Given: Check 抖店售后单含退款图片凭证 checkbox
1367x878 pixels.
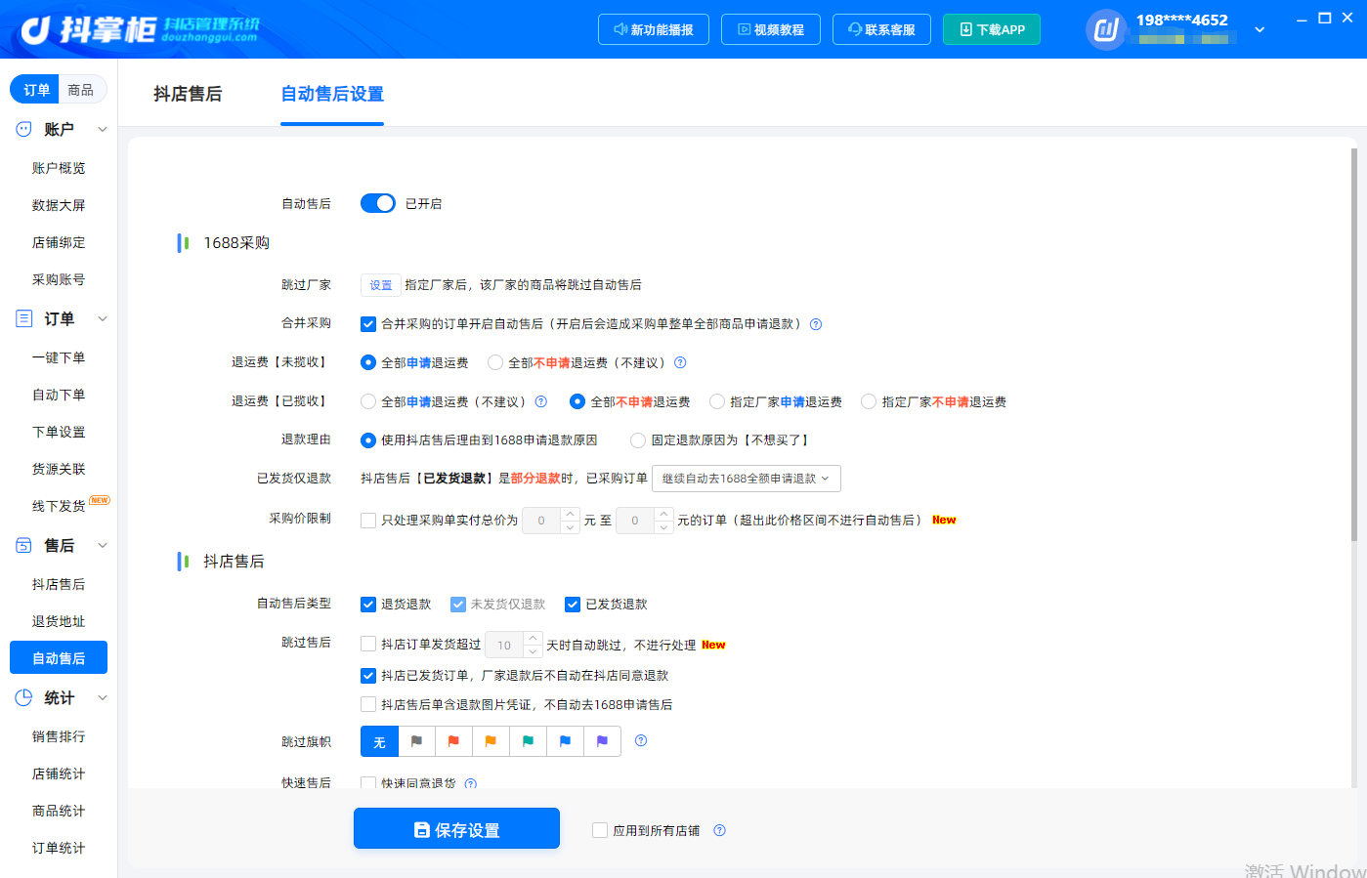Looking at the screenshot, I should (x=368, y=704).
